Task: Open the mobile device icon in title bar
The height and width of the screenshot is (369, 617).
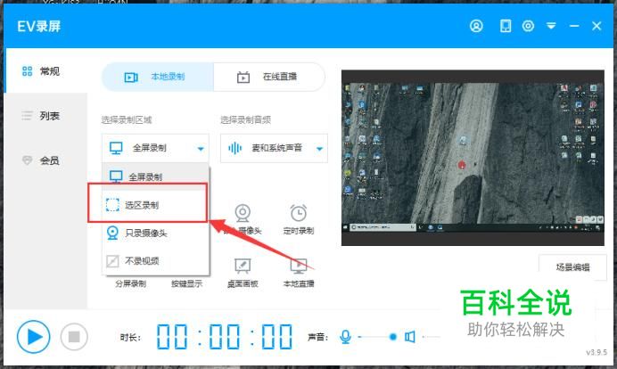Action: pyautogui.click(x=506, y=26)
